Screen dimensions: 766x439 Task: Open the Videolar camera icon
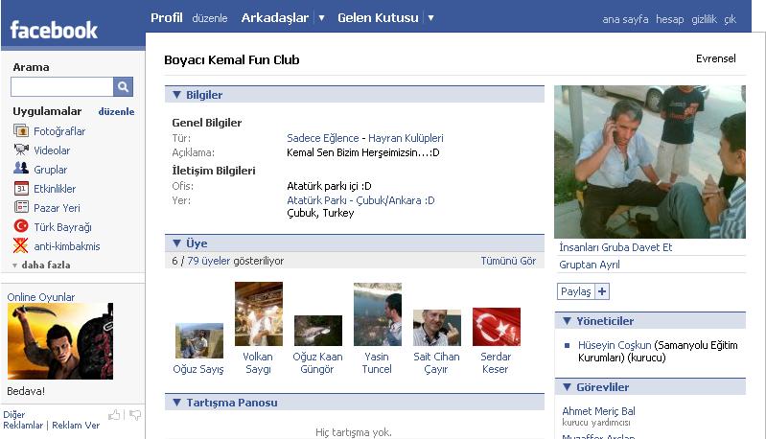click(x=21, y=150)
